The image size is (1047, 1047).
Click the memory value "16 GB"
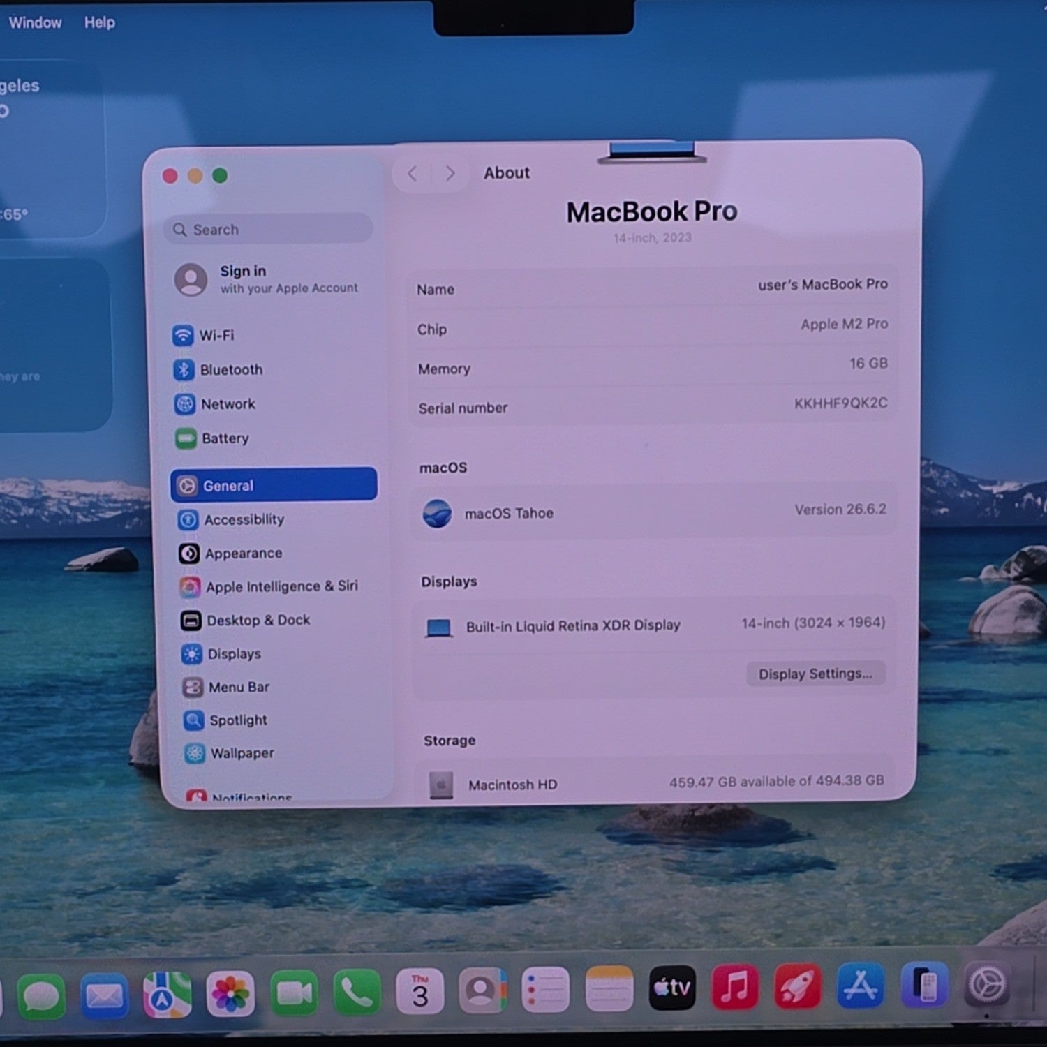coord(868,364)
